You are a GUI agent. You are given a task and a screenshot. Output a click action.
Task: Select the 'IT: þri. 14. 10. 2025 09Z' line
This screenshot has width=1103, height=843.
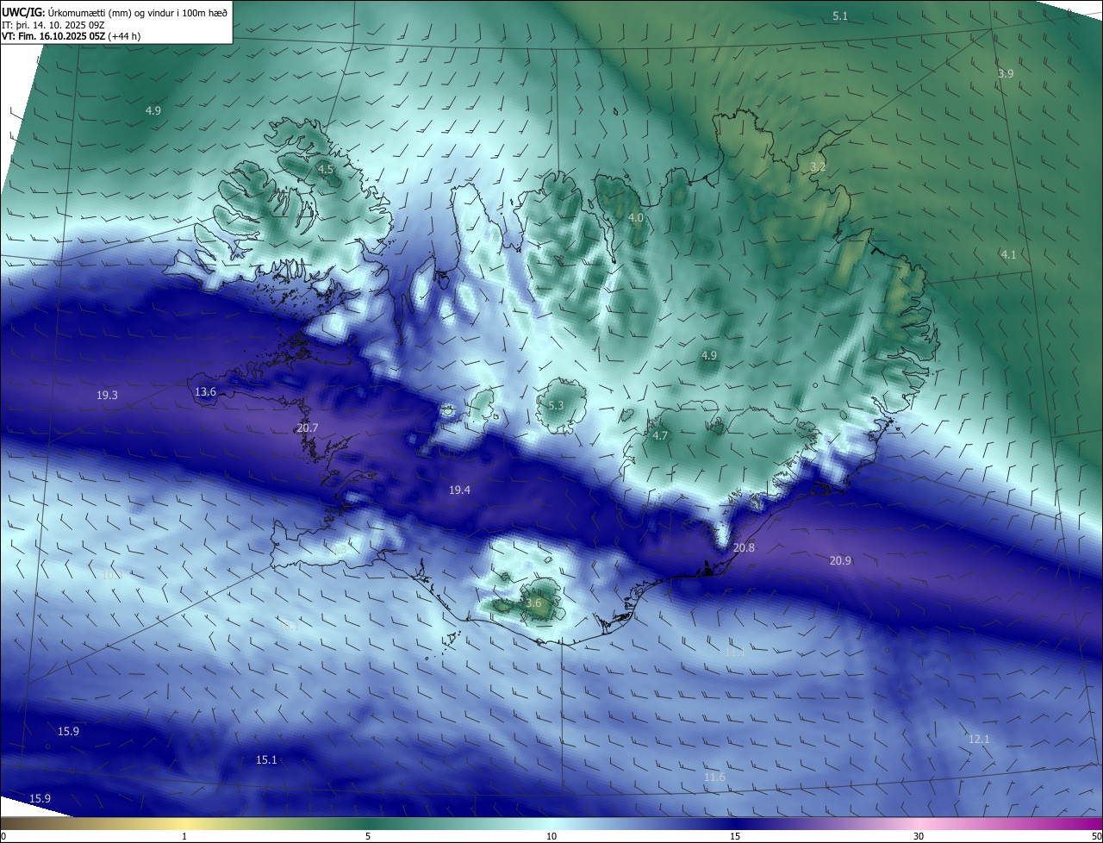(54, 25)
